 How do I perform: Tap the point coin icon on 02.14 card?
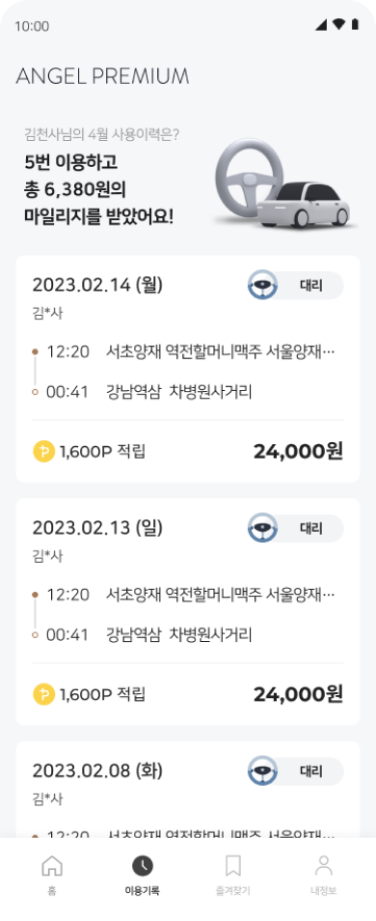pos(43,452)
